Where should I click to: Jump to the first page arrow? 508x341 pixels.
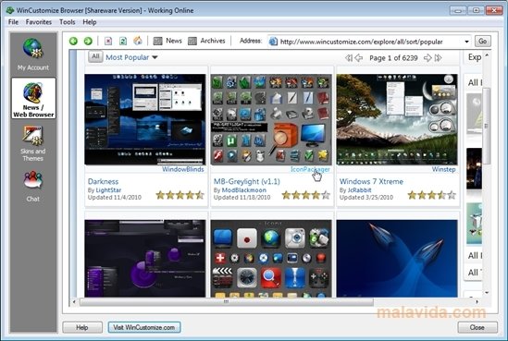point(349,58)
